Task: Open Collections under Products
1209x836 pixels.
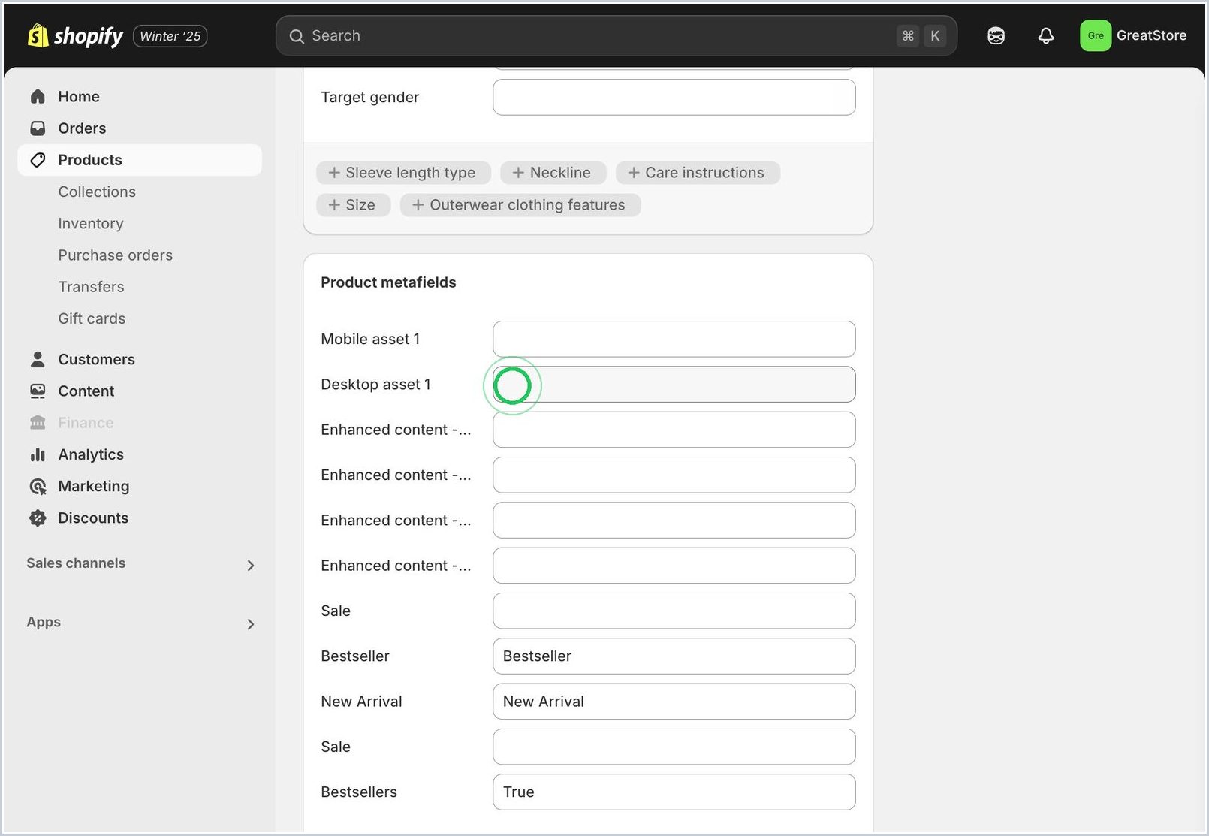Action: click(97, 192)
